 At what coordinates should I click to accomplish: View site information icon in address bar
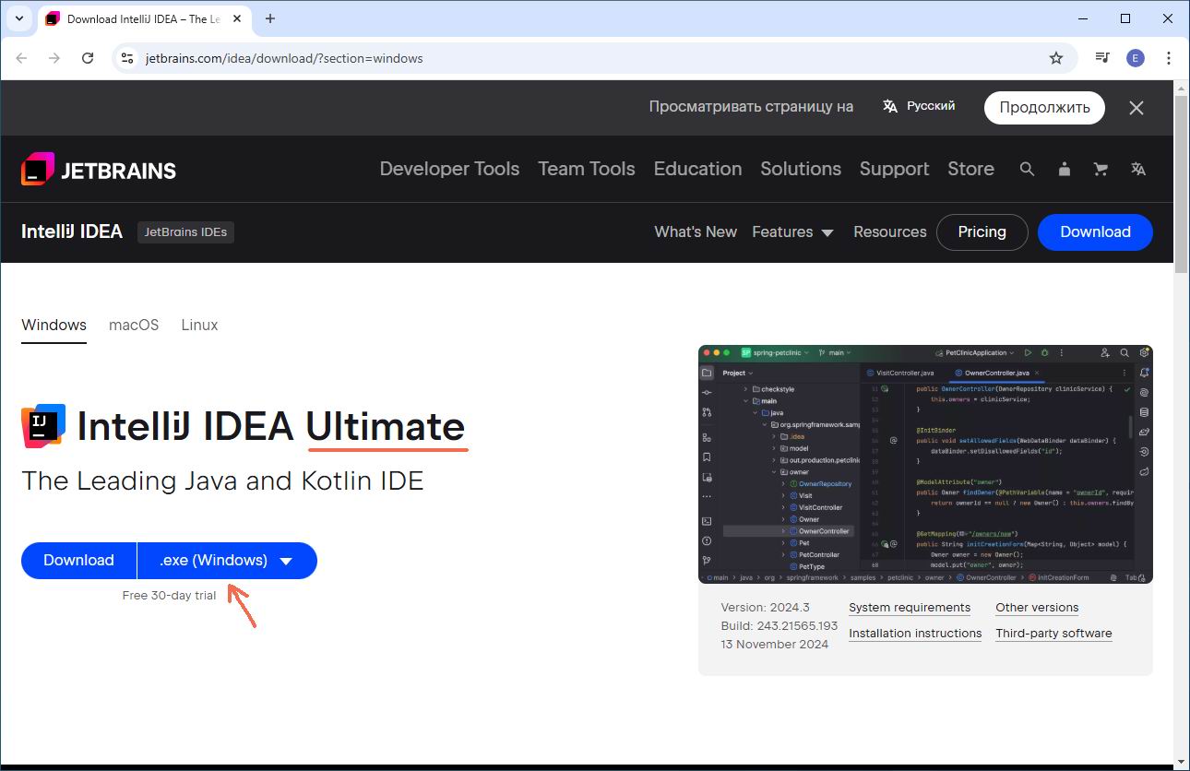(x=128, y=58)
